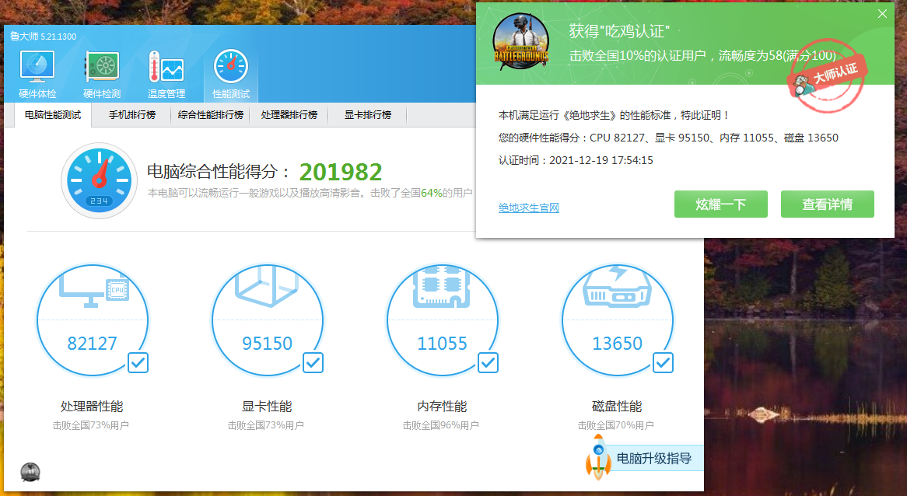Click the rocket icon next to upgrade guide
Viewport: 907px width, 496px height.
[x=599, y=458]
